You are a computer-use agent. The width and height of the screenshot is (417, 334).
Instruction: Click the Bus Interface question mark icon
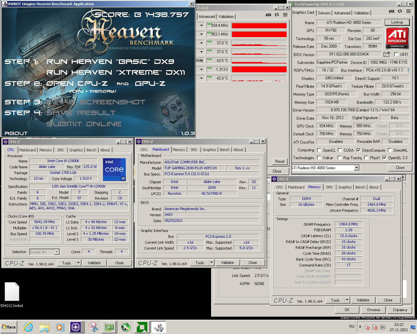408,70
